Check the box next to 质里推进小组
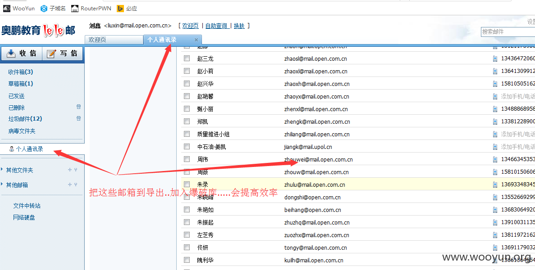The width and height of the screenshot is (535, 270). tap(187, 134)
